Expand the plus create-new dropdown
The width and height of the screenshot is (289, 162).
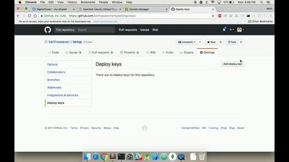tap(232, 30)
